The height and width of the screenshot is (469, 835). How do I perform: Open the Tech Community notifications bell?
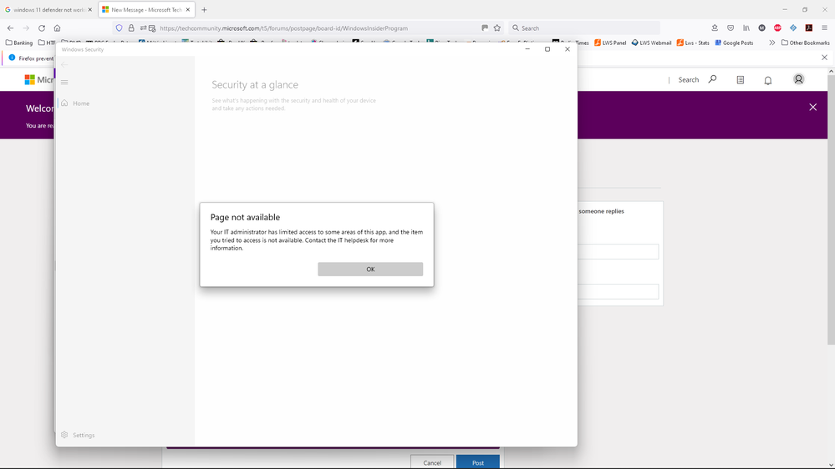tap(768, 80)
